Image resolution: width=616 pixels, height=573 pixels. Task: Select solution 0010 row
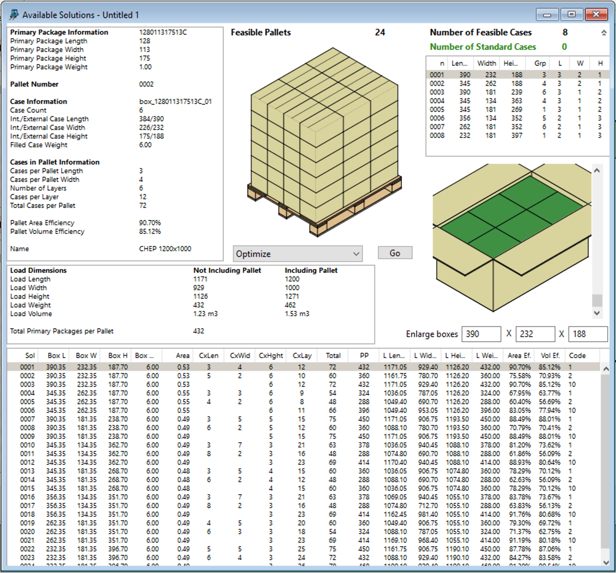pos(304,445)
